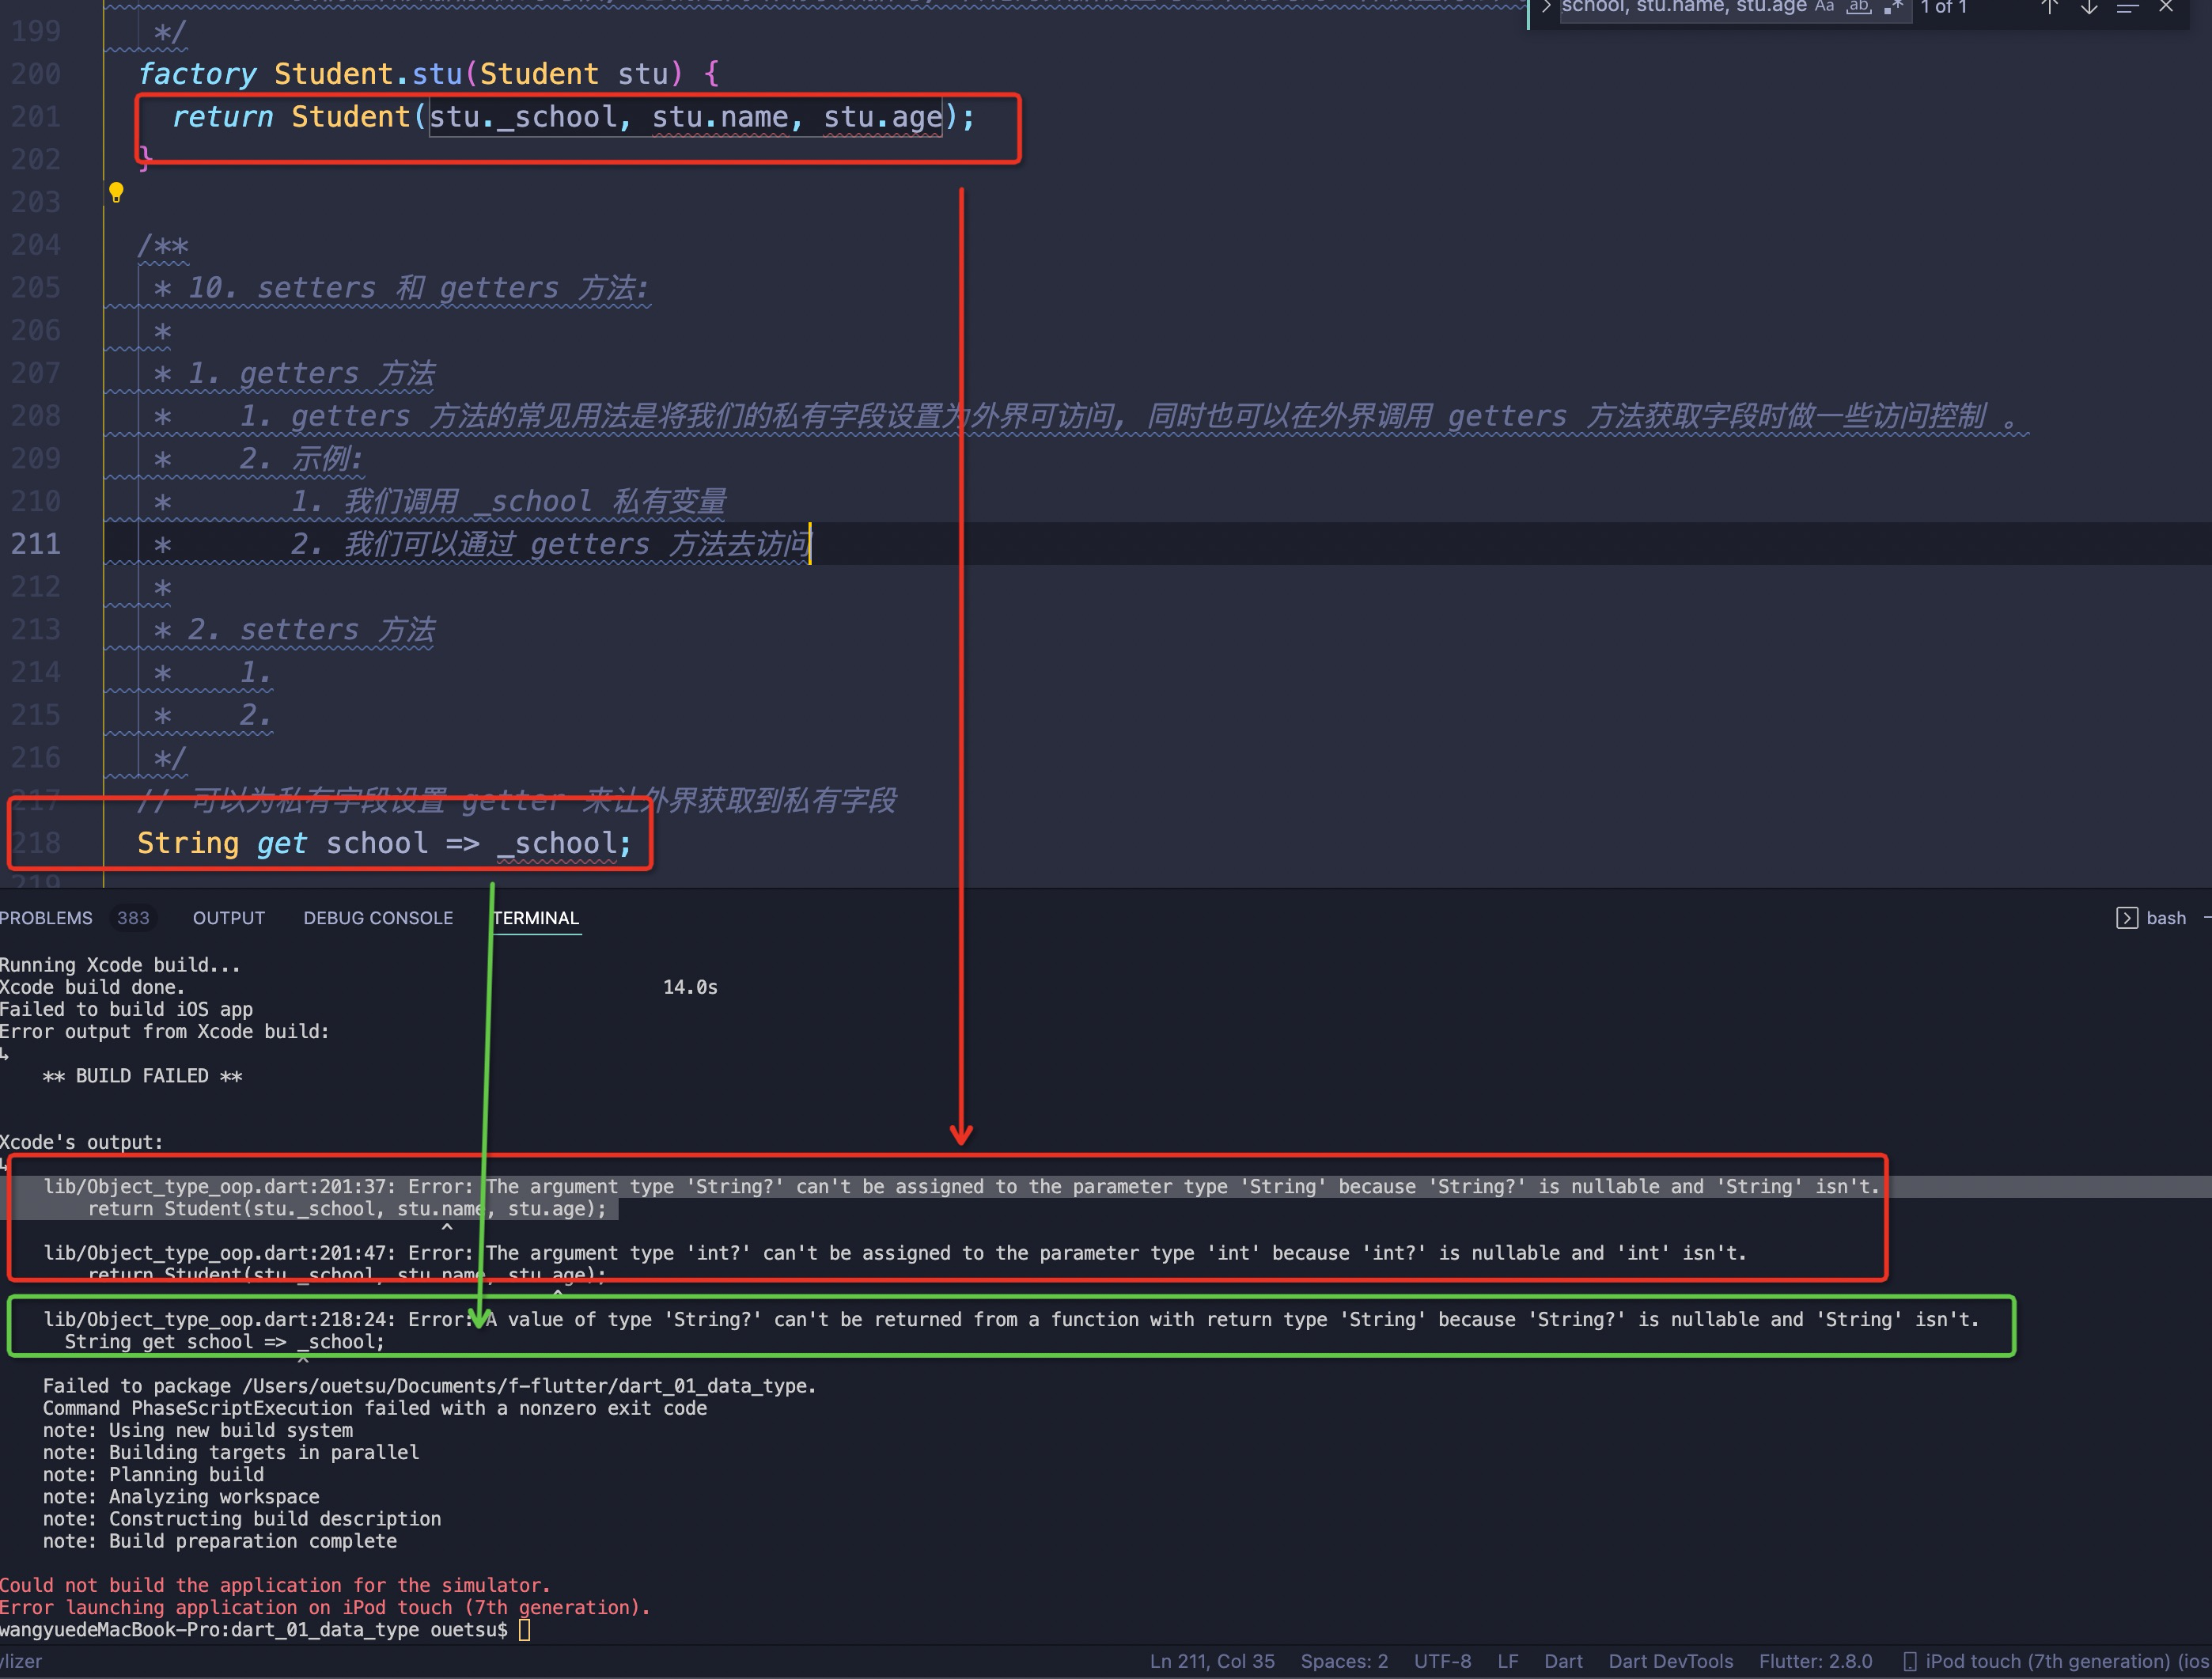Click comment '2. setters 方法' on line 213

point(311,630)
